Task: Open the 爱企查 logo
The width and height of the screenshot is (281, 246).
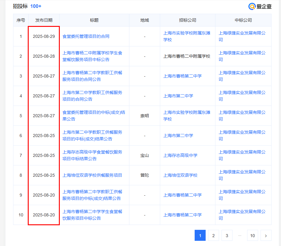Action: [260, 6]
